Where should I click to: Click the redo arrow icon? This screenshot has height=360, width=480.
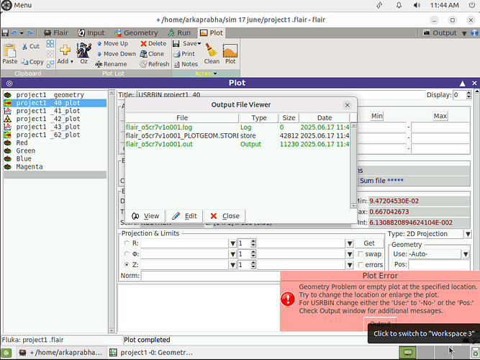[30, 33]
